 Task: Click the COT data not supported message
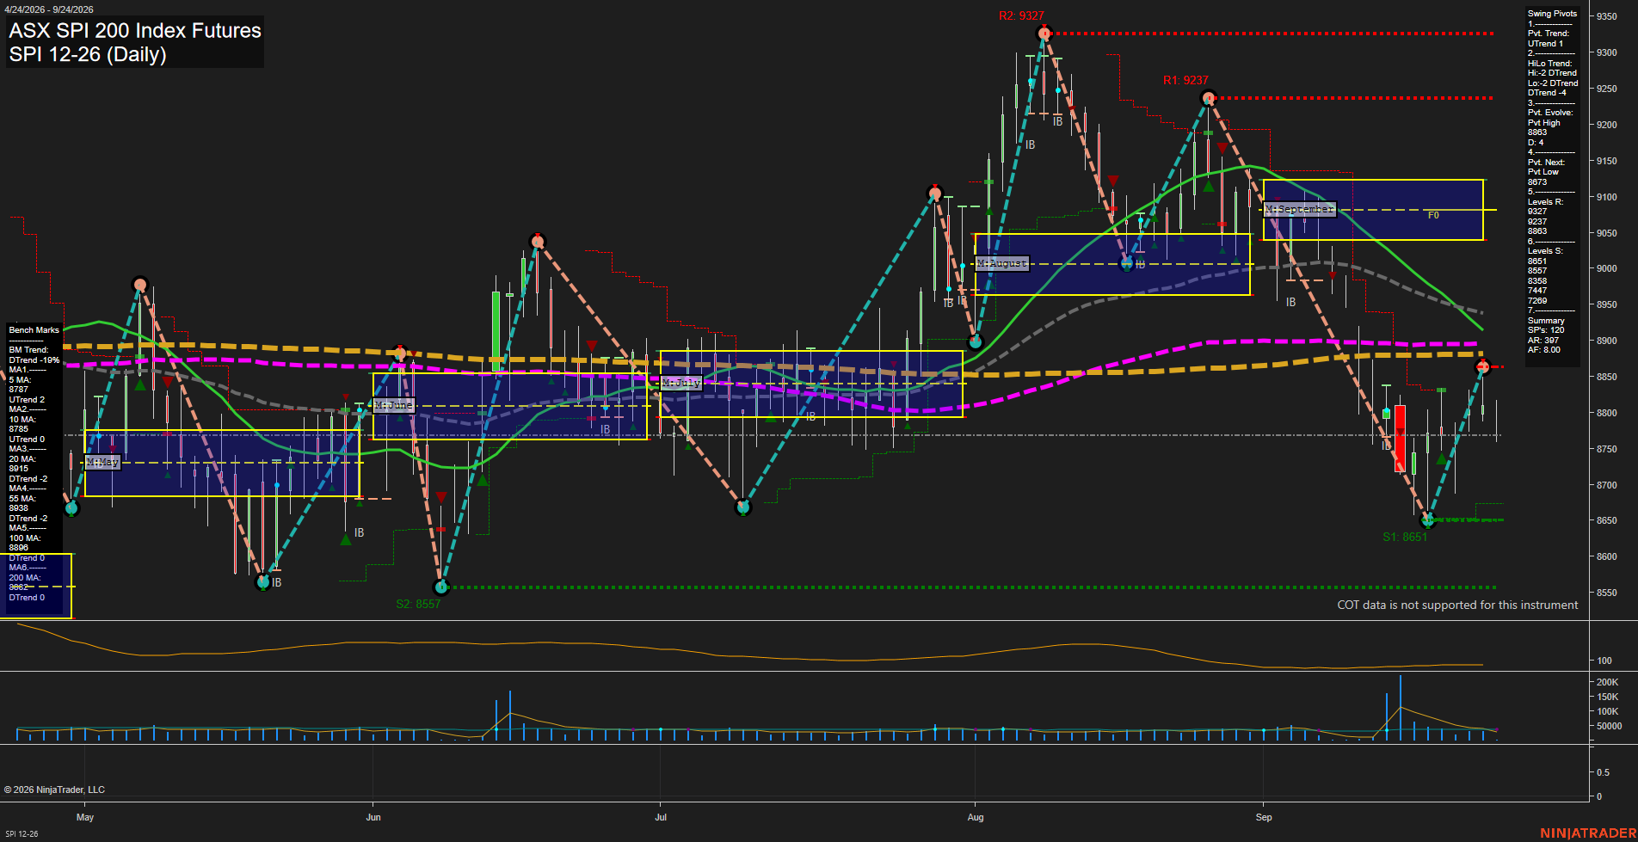(1457, 605)
